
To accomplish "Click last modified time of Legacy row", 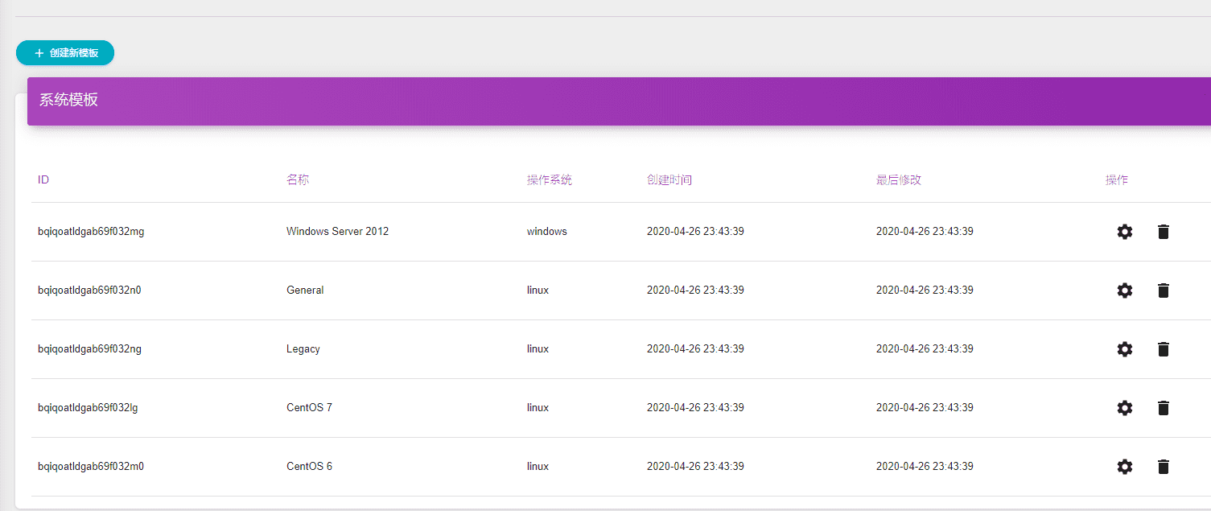I will (925, 349).
